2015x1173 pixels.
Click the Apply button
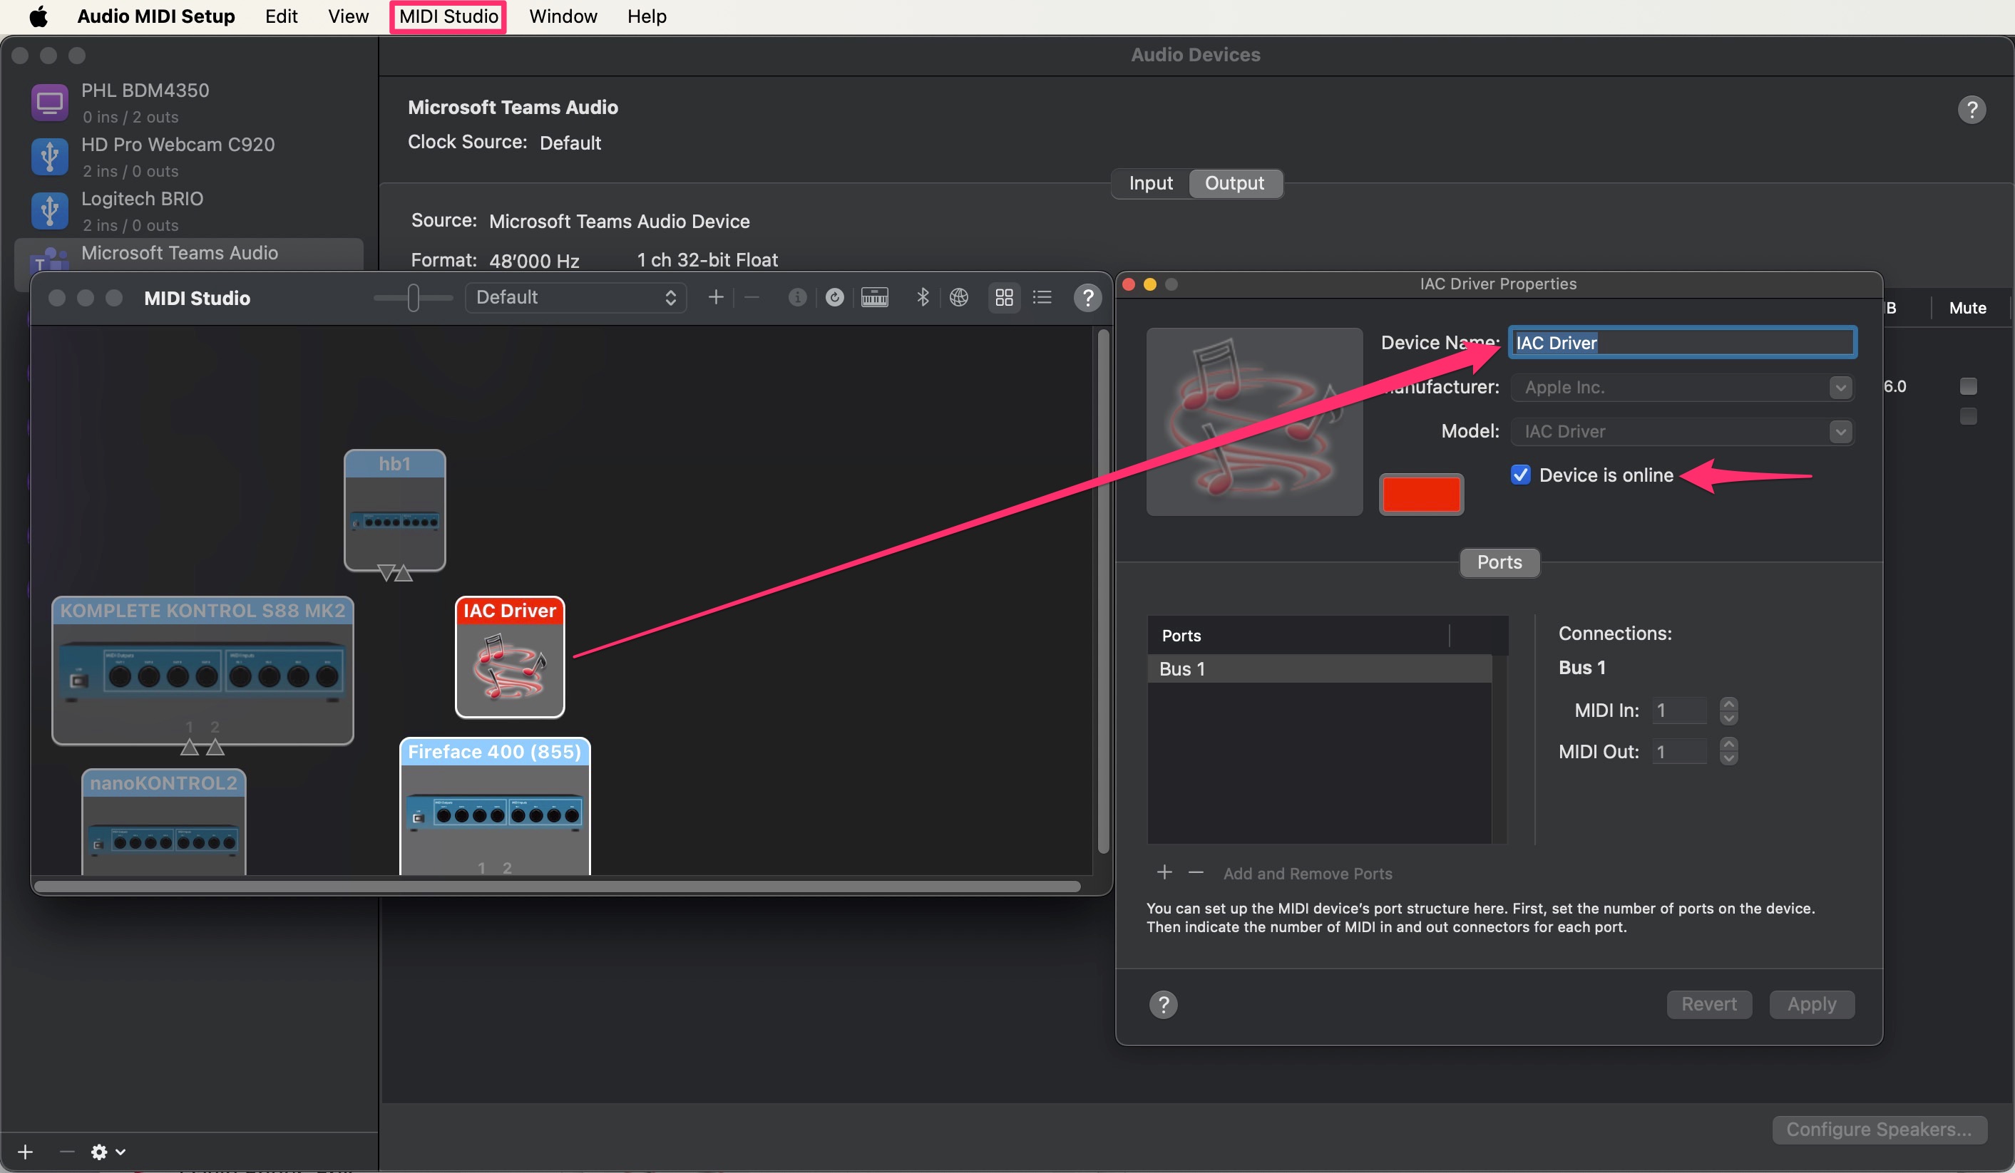pos(1811,1003)
